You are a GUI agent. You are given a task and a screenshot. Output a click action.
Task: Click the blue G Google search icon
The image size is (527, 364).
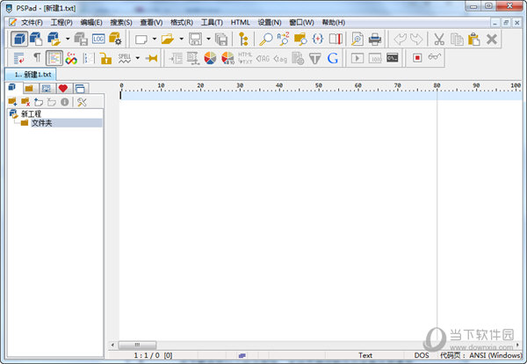[332, 58]
